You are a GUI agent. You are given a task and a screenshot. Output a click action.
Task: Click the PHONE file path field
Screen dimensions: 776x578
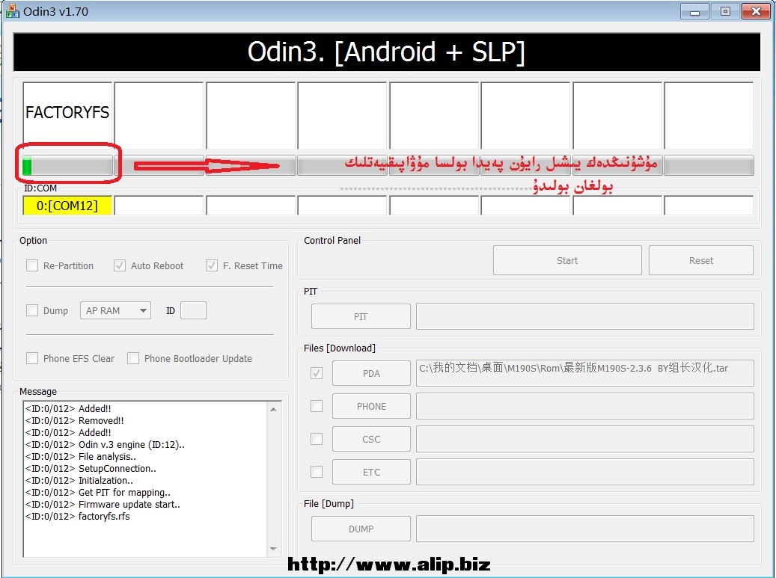(x=585, y=406)
